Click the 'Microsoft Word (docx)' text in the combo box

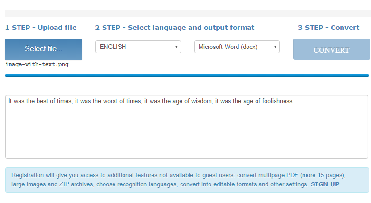click(228, 47)
